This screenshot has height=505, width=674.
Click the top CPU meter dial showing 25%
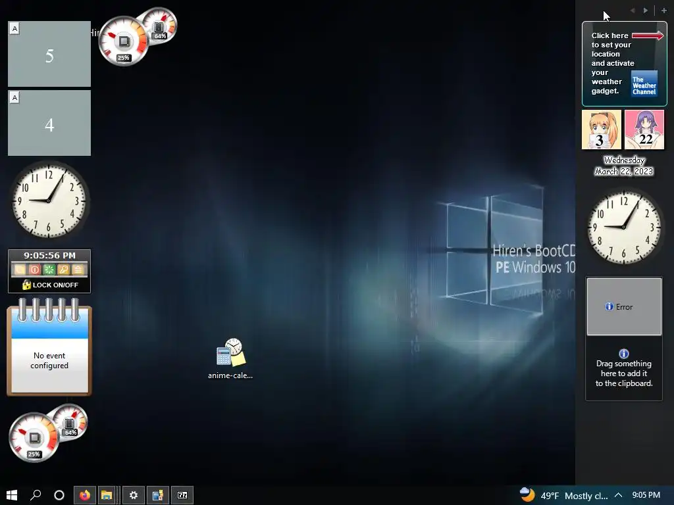point(123,41)
